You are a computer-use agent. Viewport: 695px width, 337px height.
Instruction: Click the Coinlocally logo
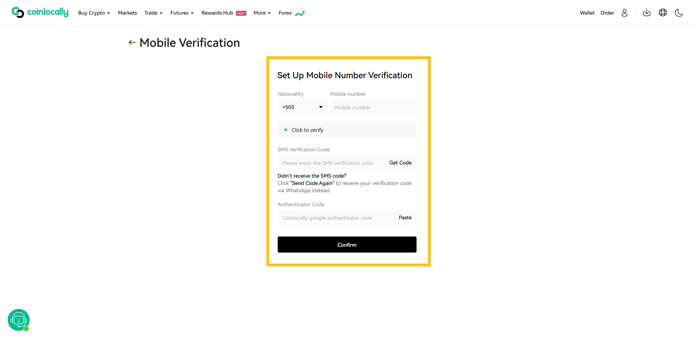40,12
